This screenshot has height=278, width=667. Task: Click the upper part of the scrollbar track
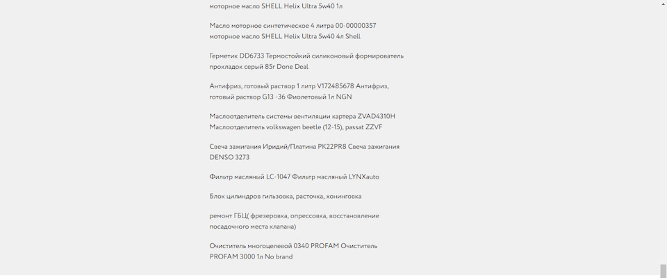click(x=663, y=69)
